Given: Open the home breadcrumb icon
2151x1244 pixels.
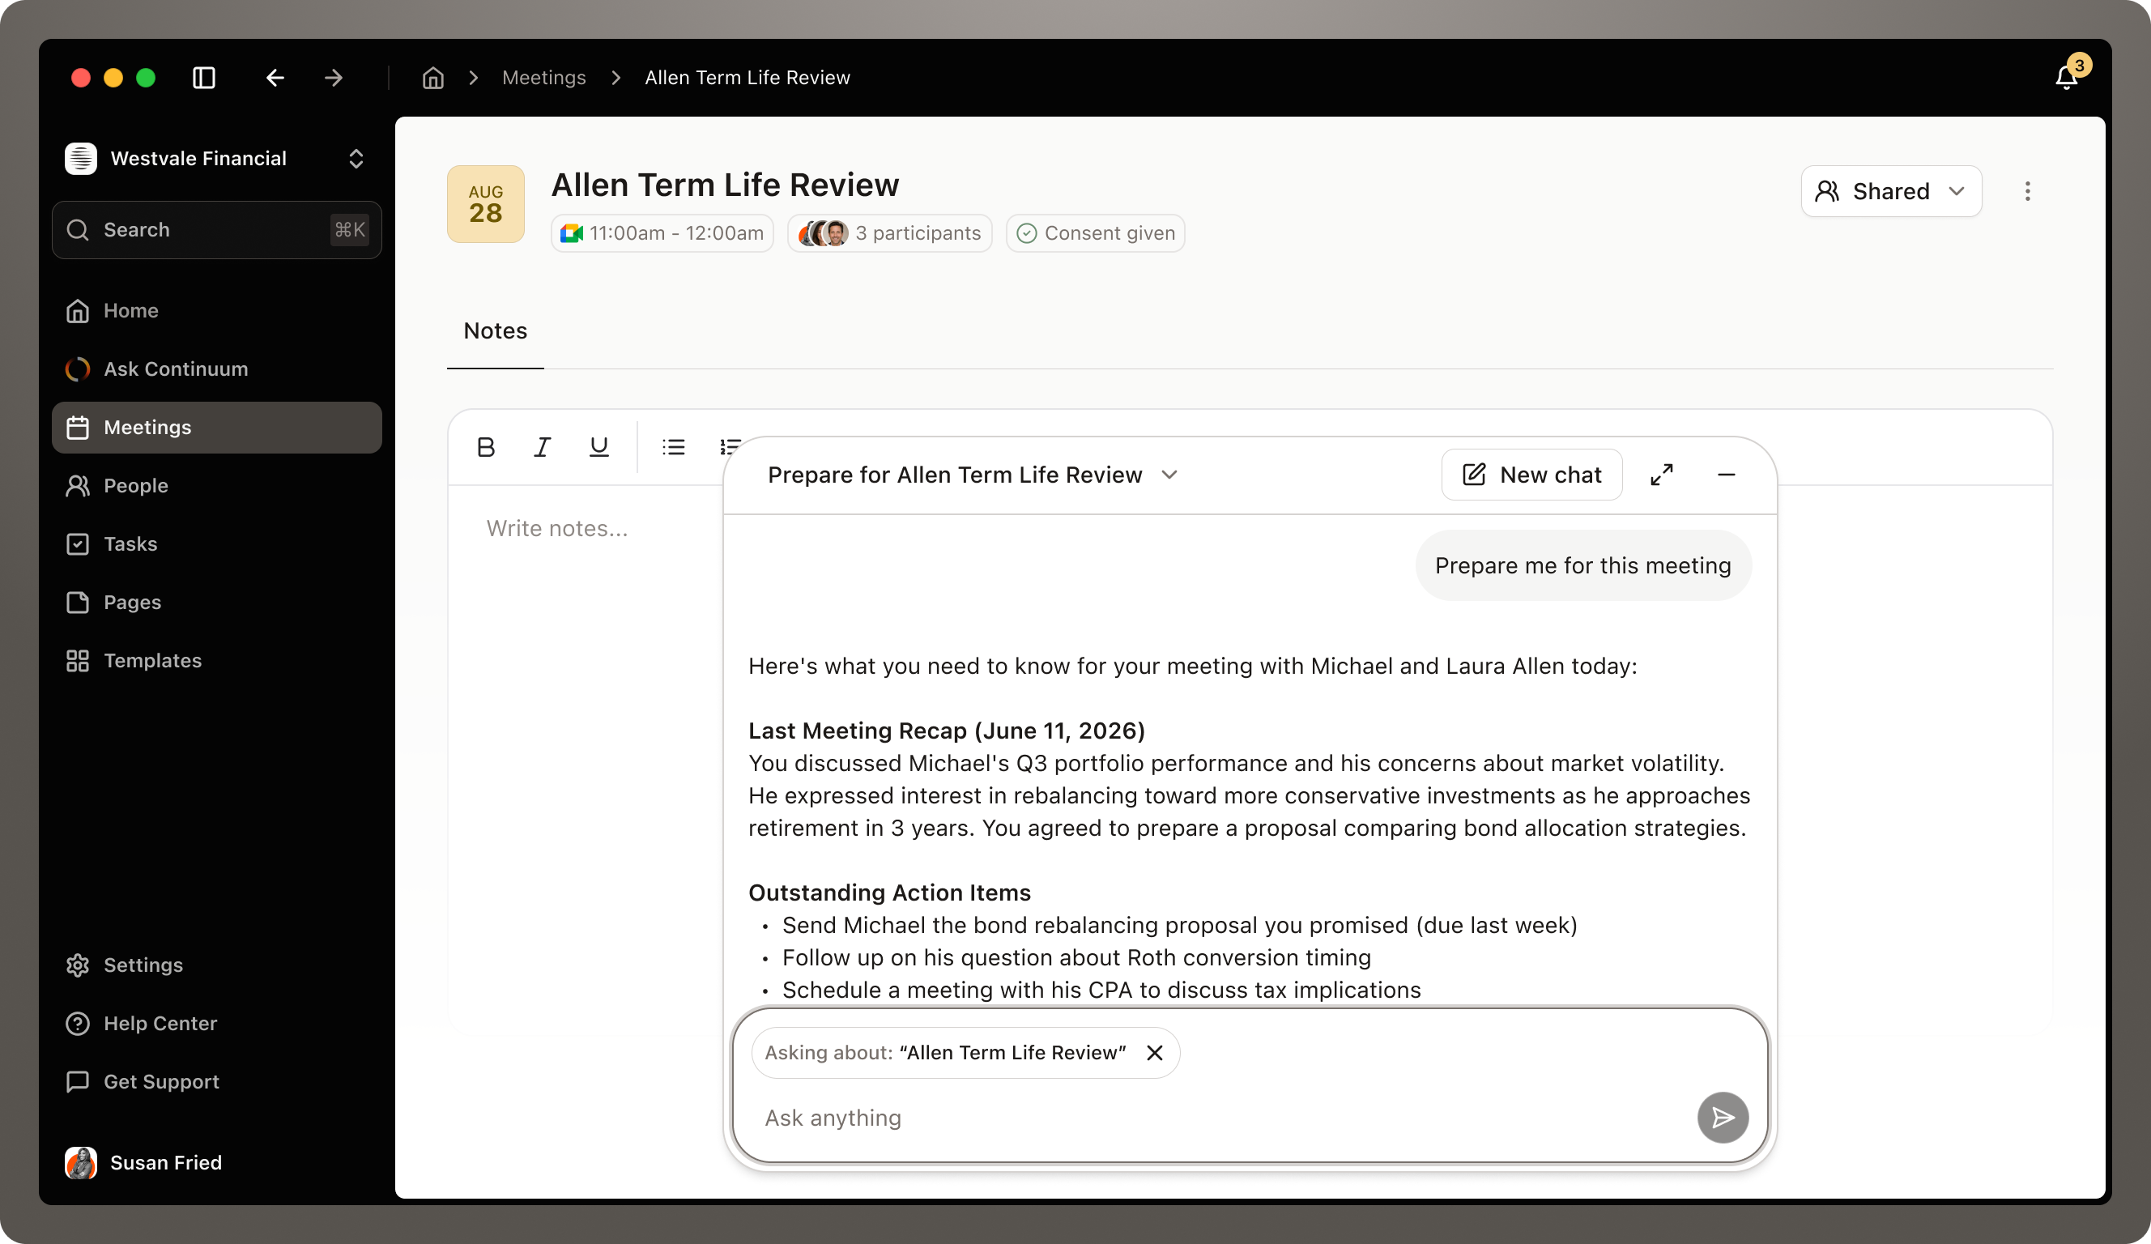Looking at the screenshot, I should [x=432, y=78].
